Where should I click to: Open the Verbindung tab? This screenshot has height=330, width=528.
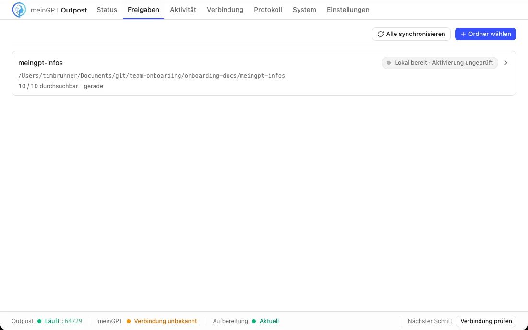(x=225, y=10)
